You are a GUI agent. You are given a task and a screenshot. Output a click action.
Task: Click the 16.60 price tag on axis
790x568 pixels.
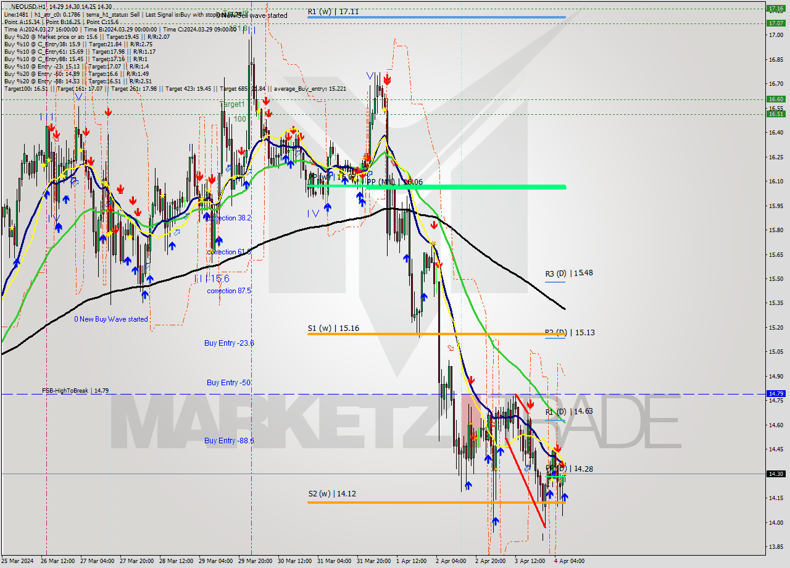[x=776, y=99]
